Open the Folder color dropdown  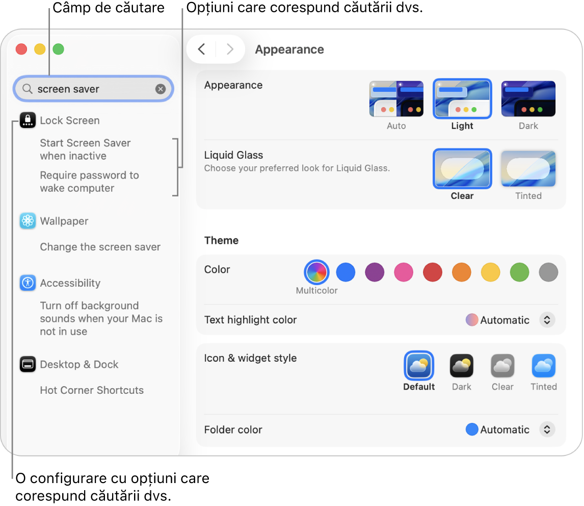tap(547, 429)
